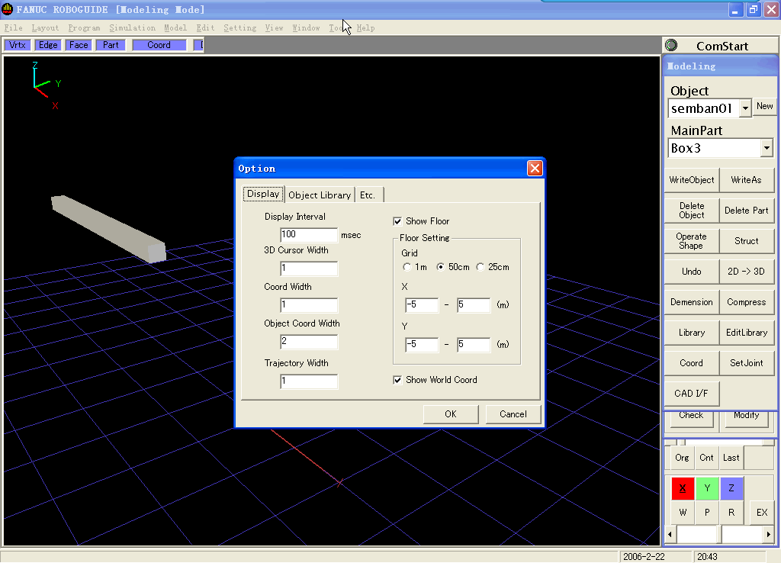Select the Part selection mode
The width and height of the screenshot is (781, 563).
pos(111,45)
